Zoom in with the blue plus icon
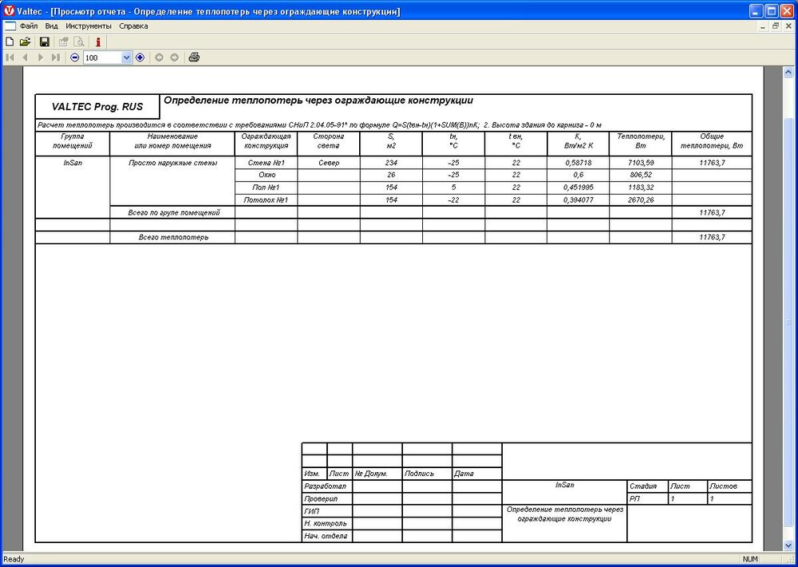The width and height of the screenshot is (798, 567). [140, 57]
